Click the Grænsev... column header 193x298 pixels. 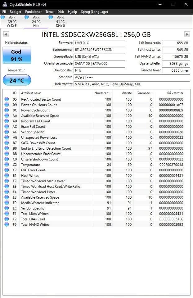[x=144, y=93]
